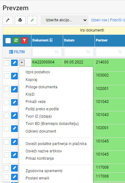
Task: Click edit pencil in first 101045 row
Action: click(14, 142)
